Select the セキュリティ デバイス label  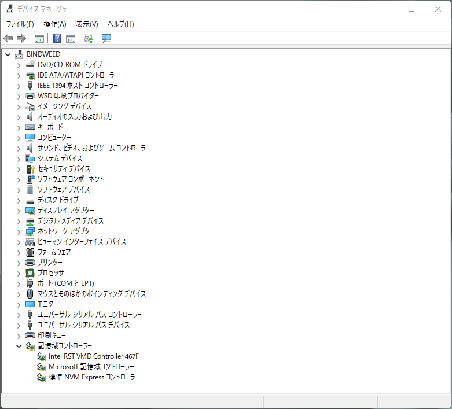click(x=64, y=168)
